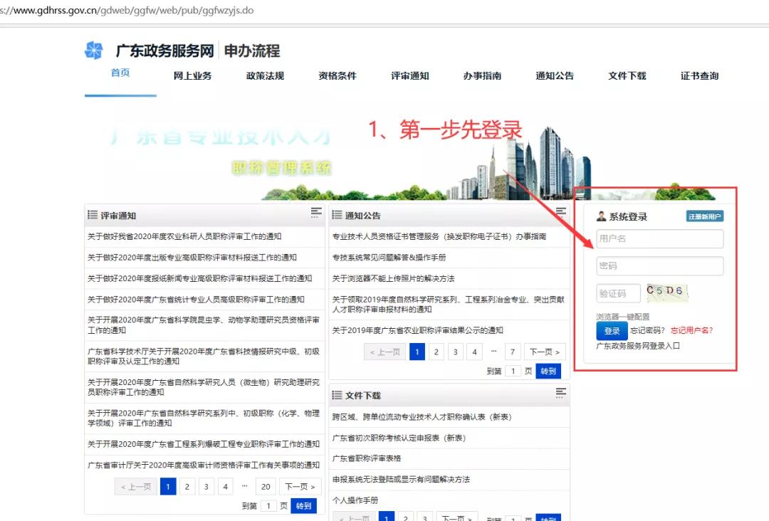Image resolution: width=769 pixels, height=521 pixels.
Task: Open the 文件下载 panel menu icon
Action: 561,393
